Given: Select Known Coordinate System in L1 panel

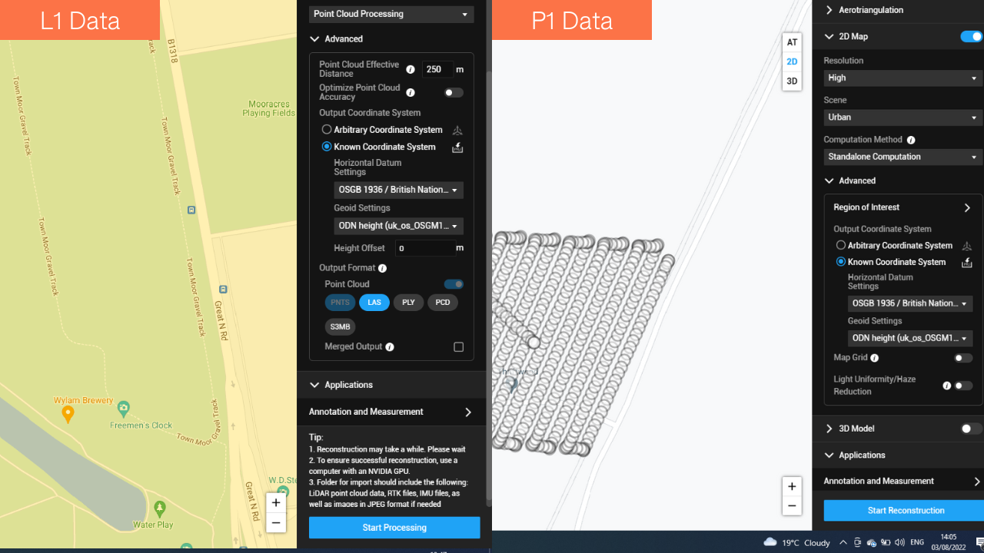Looking at the screenshot, I should tap(327, 147).
